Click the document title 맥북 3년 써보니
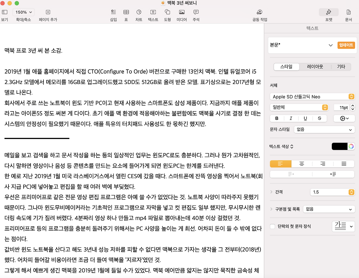The image size is (359, 278). (x=182, y=3)
